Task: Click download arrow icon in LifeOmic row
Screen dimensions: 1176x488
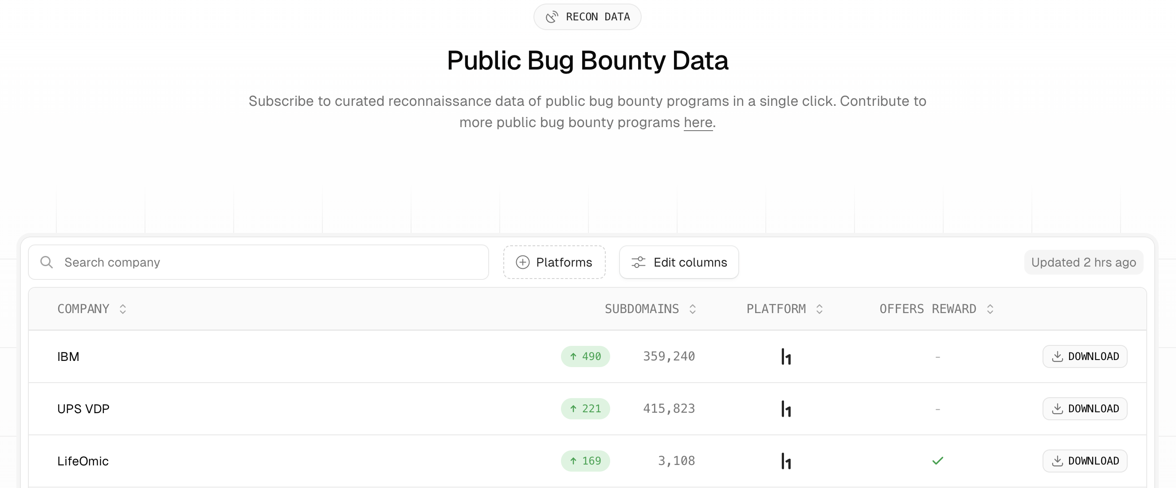Action: pos(1057,461)
